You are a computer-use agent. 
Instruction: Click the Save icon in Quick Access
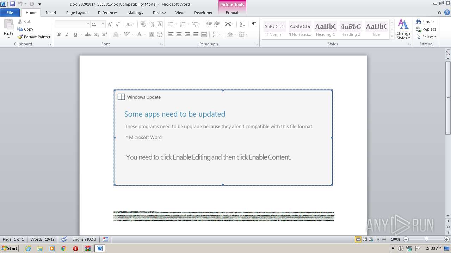click(13, 4)
